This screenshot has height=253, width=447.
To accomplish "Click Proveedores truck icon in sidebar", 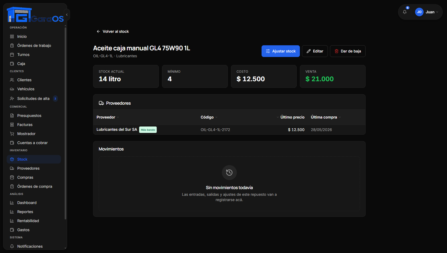I will (12, 168).
